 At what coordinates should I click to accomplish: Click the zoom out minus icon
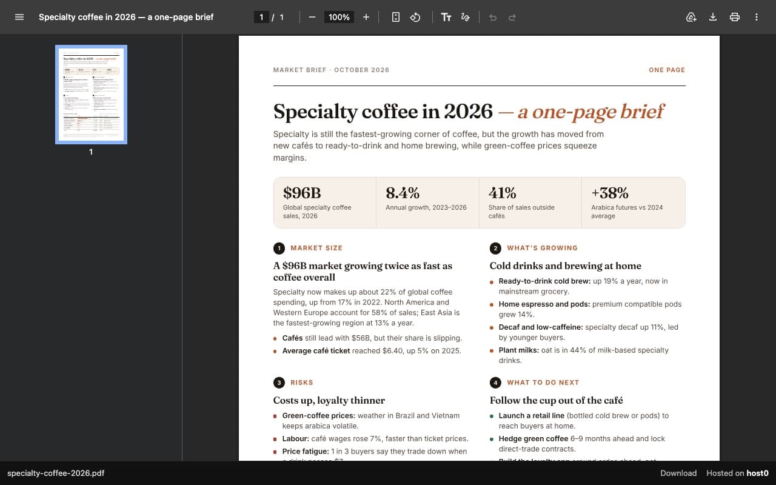click(x=312, y=17)
